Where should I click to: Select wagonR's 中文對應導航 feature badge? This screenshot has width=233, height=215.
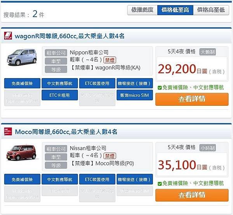60,83
